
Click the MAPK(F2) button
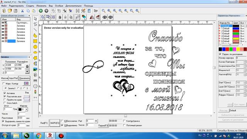(55, 123)
